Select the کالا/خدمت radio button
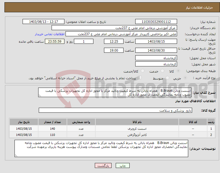 click(142, 71)
